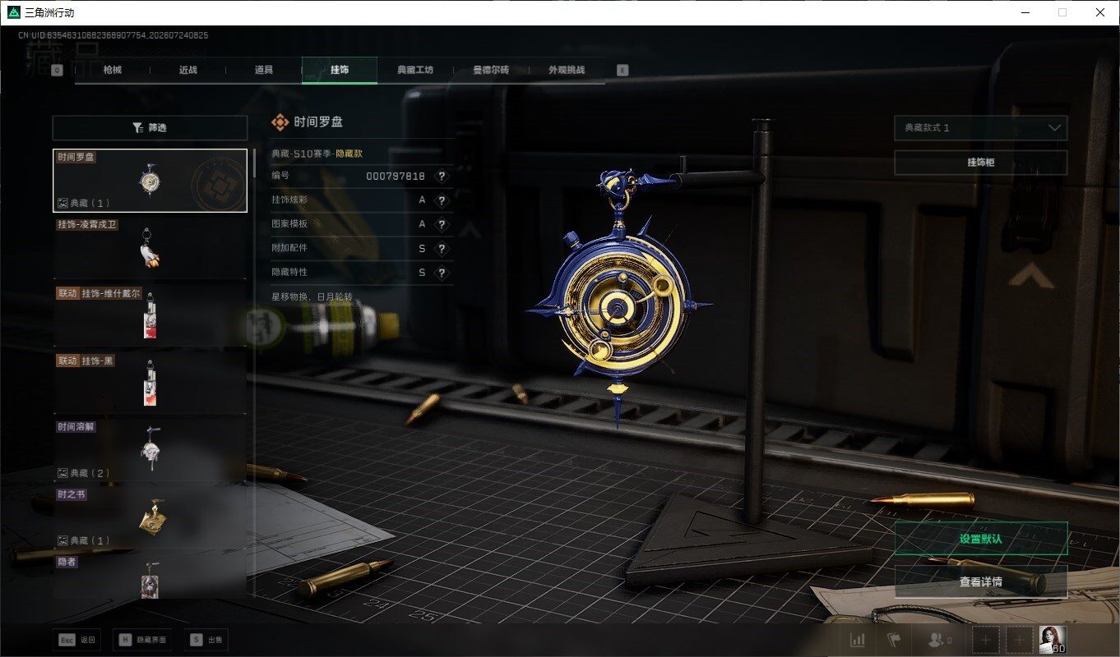The image size is (1120, 657).
Task: Select the 挂饰-凌霄戍卫 rocket charm
Action: click(150, 247)
